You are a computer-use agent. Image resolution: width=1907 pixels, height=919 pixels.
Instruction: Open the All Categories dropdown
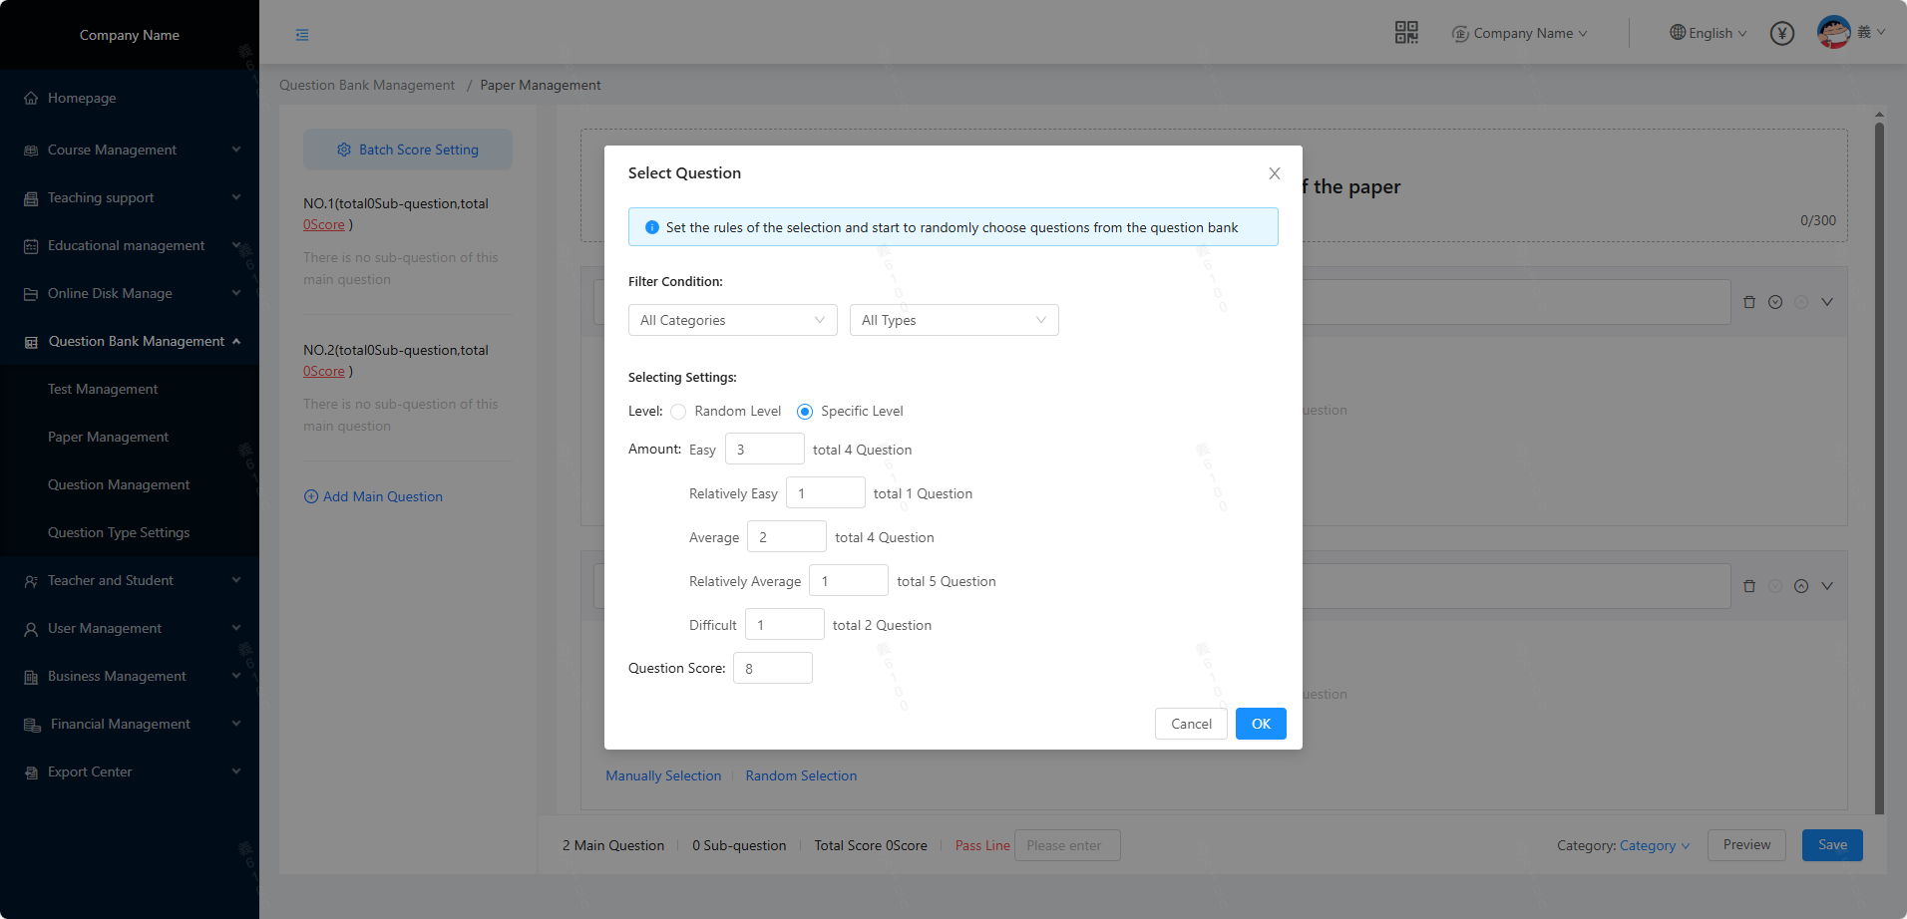(732, 320)
